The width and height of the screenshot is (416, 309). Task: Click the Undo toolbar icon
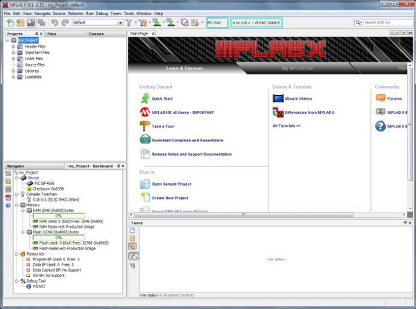click(55, 23)
